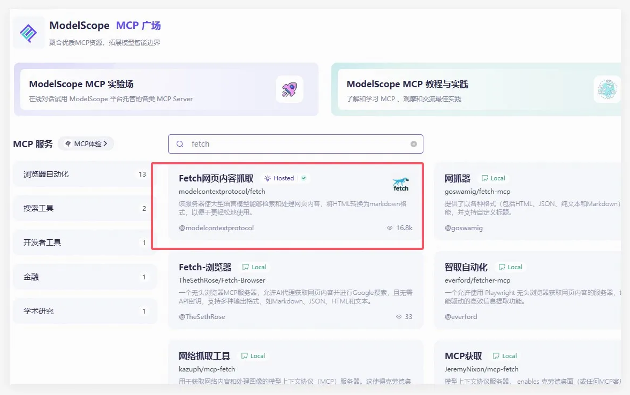Click the Local badge on 网络抓取工具
This screenshot has height=395, width=630.
tap(253, 356)
